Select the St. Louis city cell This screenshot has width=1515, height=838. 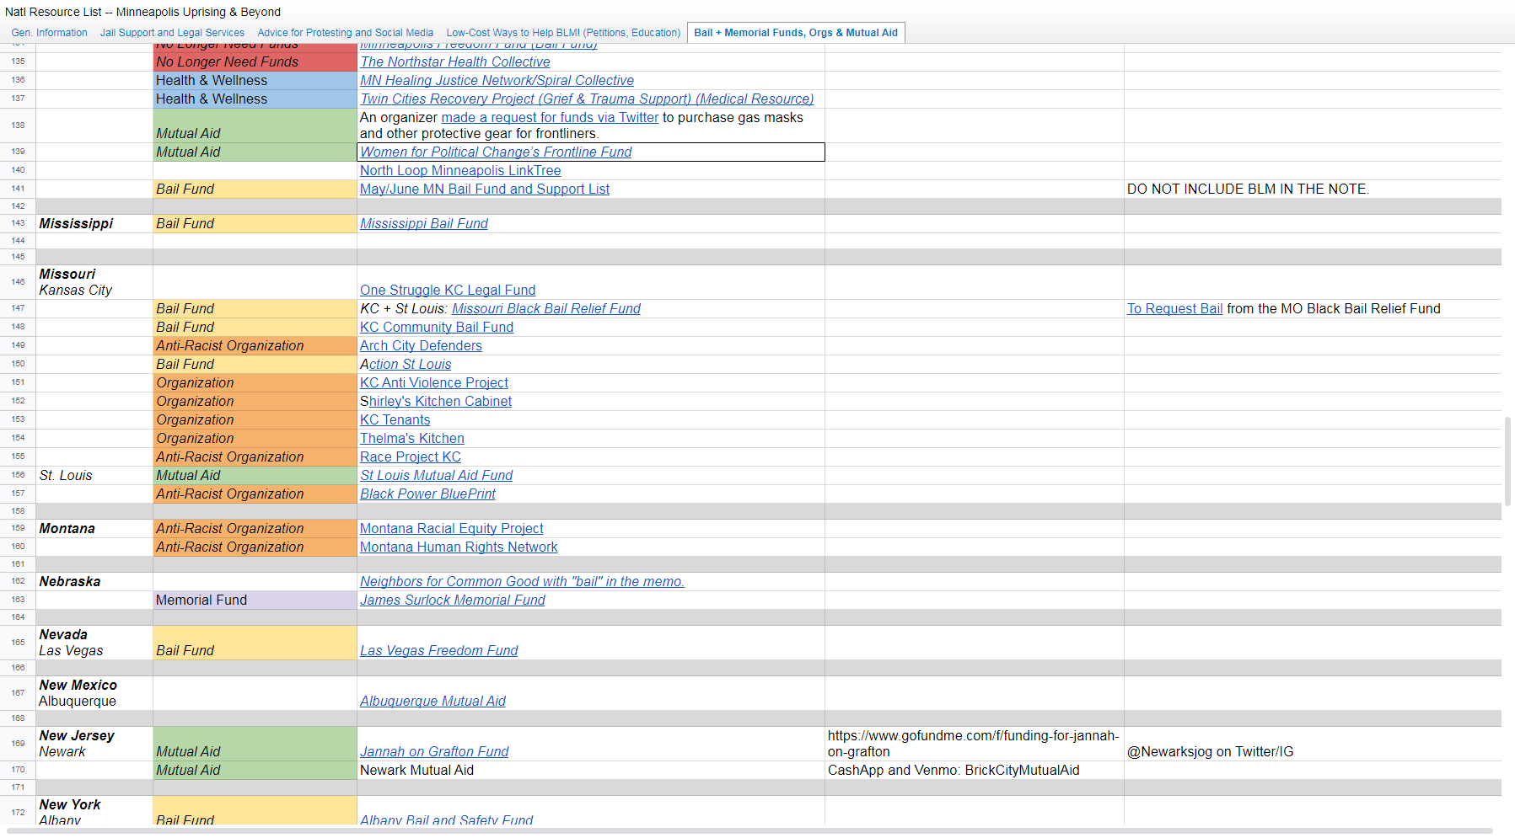94,476
